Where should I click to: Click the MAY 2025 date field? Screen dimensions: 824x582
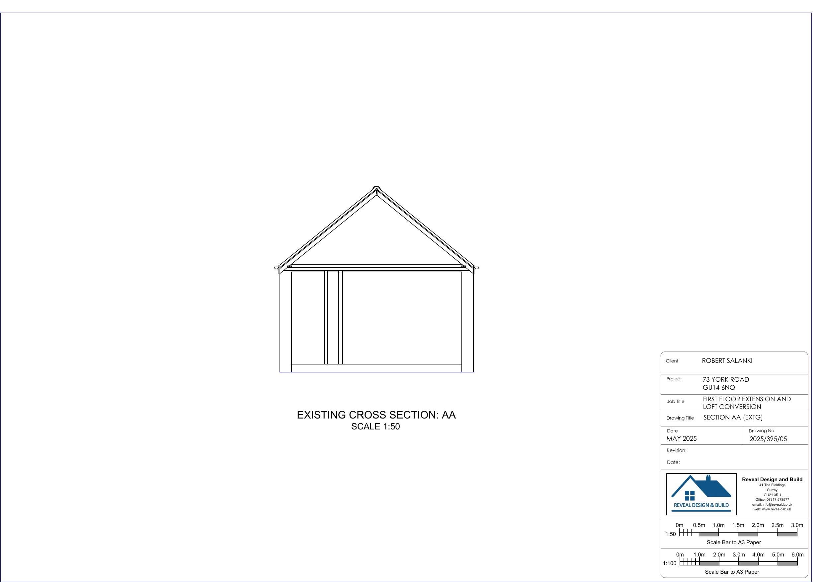click(x=681, y=438)
